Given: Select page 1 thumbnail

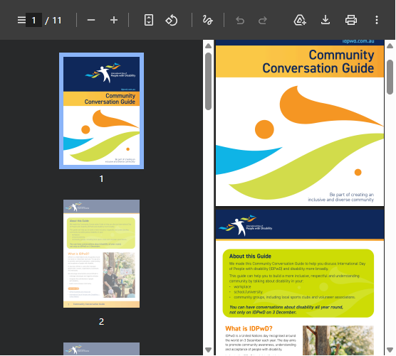Looking at the screenshot, I should [x=102, y=111].
